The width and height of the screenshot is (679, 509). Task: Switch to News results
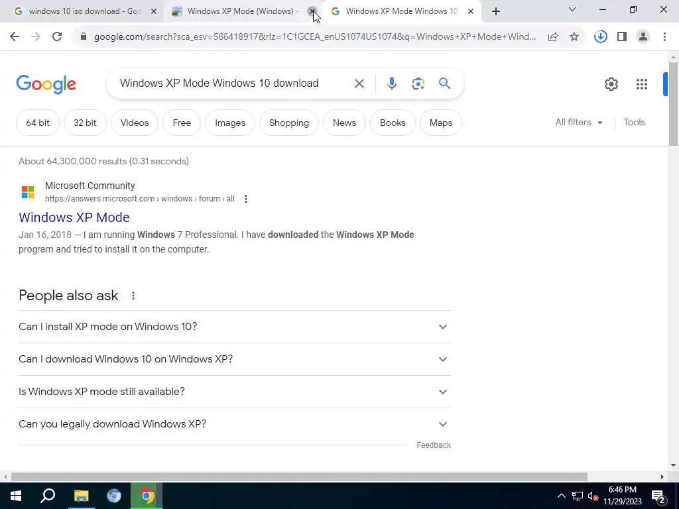pos(344,123)
